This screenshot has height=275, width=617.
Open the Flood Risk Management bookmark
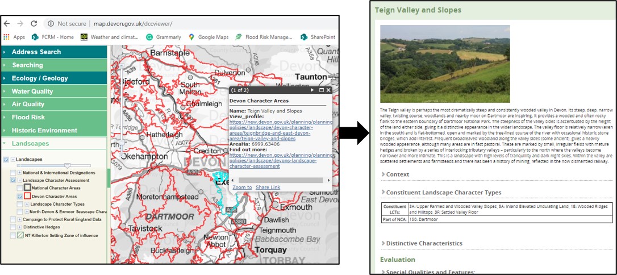coord(264,37)
